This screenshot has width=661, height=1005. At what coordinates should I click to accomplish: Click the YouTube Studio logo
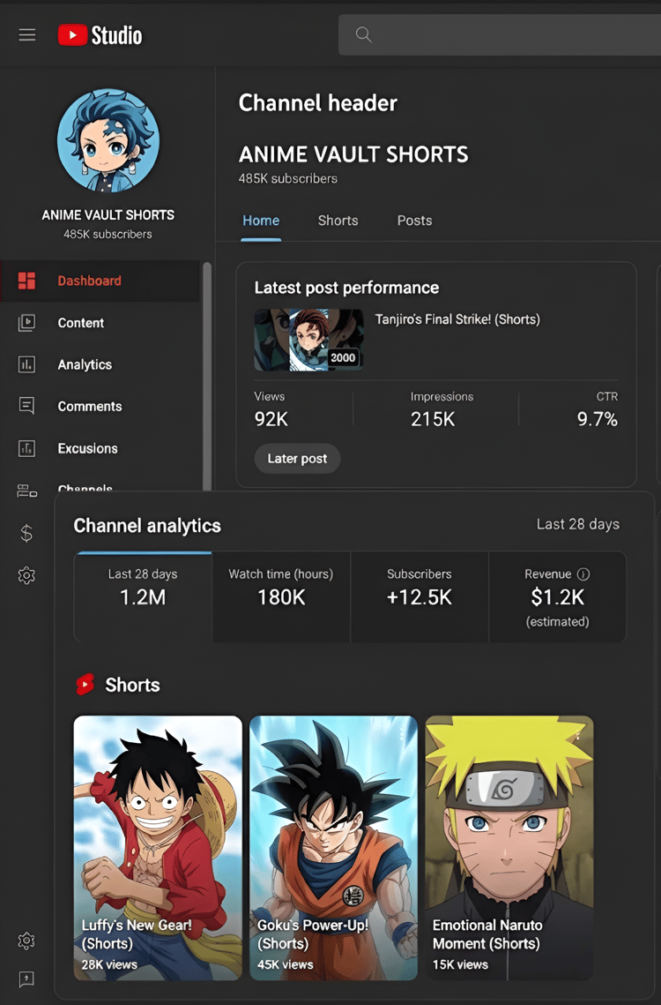click(100, 35)
